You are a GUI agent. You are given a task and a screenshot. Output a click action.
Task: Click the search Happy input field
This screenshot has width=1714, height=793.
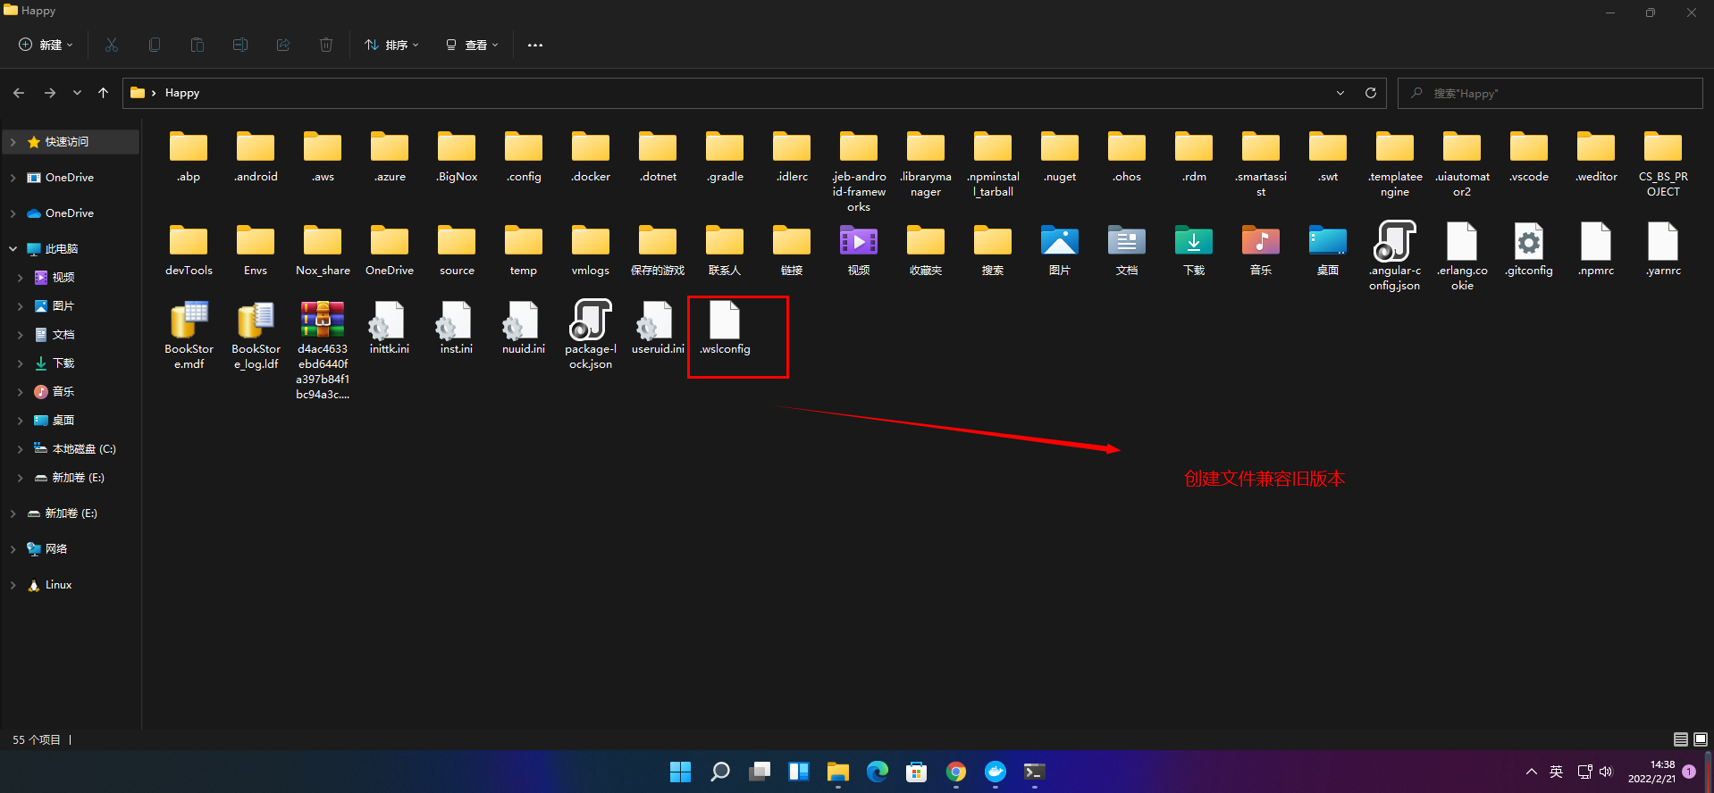tap(1550, 93)
